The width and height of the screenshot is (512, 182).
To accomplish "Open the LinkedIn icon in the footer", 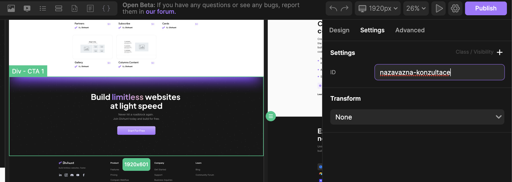I will [60, 175].
